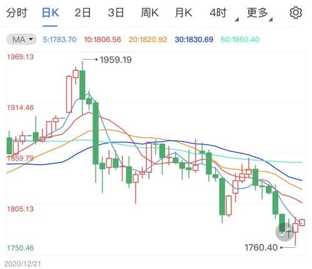
Task: Expand the 4时 interval dropdown
Action: (x=224, y=14)
